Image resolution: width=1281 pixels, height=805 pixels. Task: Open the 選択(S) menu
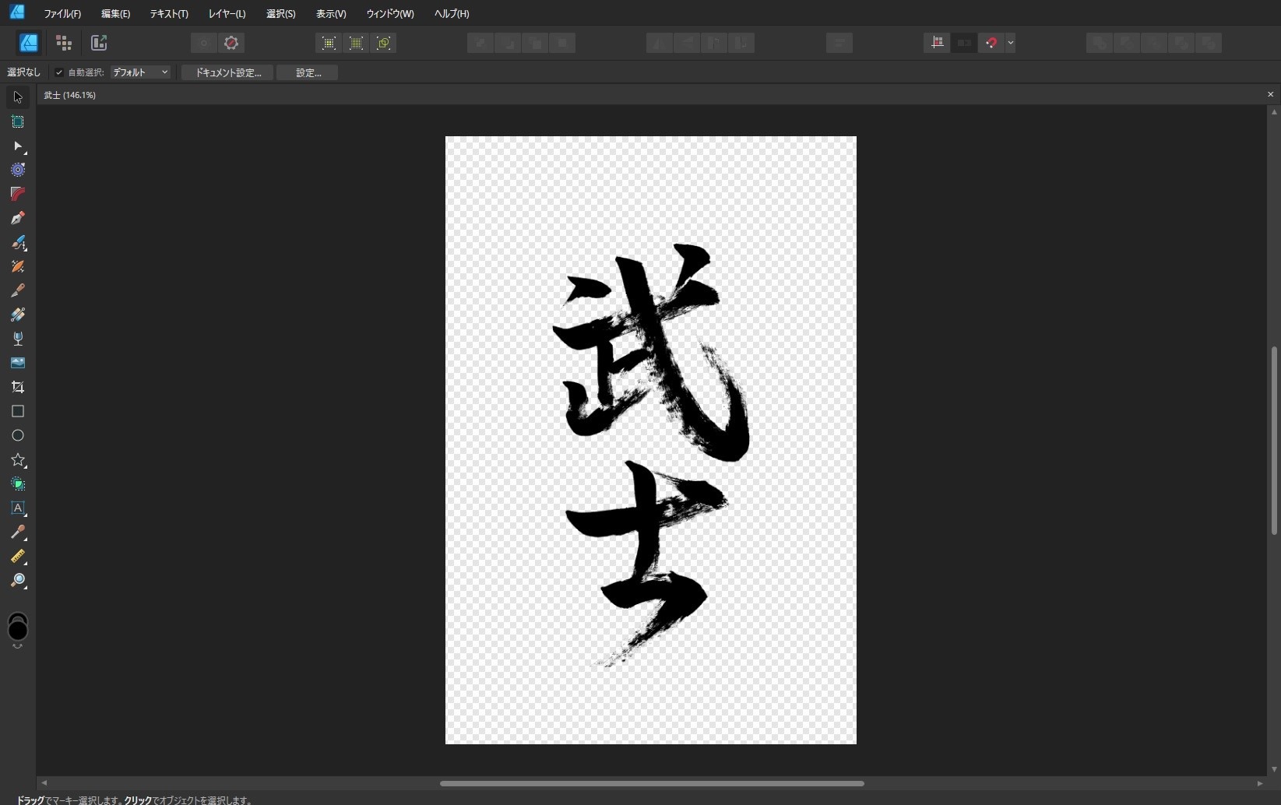[x=280, y=13]
